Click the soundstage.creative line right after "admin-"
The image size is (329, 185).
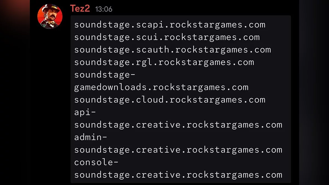tap(178, 150)
